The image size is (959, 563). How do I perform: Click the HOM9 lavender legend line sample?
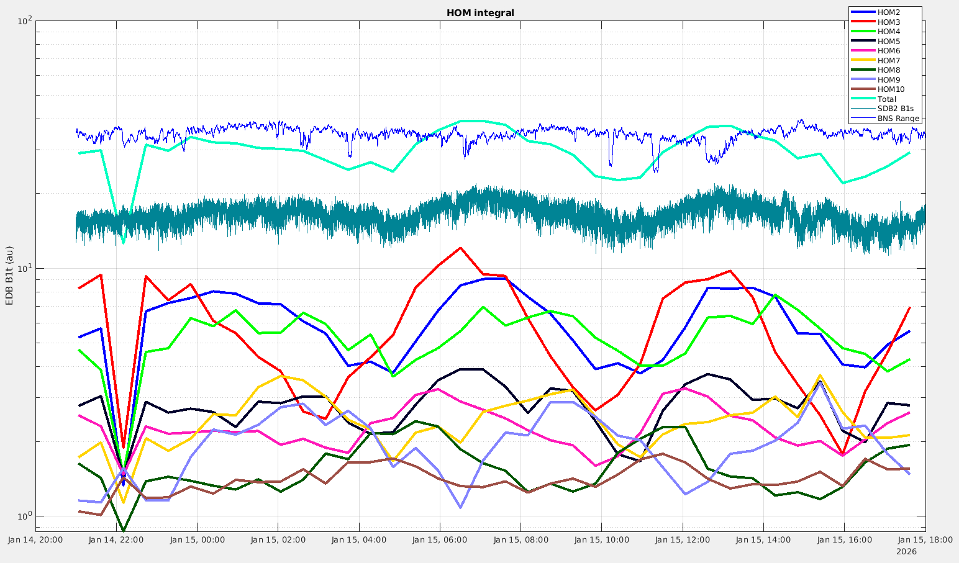tap(863, 80)
